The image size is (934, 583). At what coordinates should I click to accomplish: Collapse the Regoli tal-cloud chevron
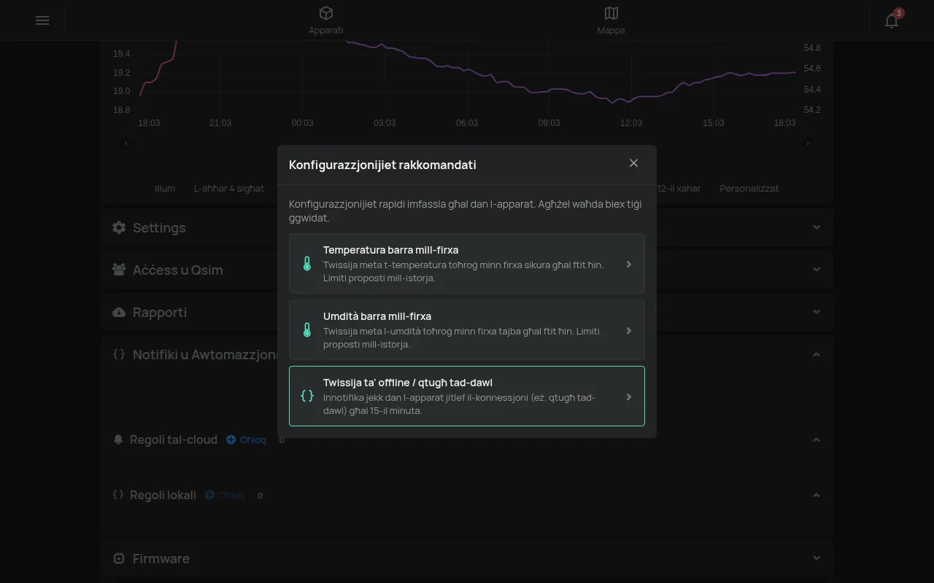point(817,440)
